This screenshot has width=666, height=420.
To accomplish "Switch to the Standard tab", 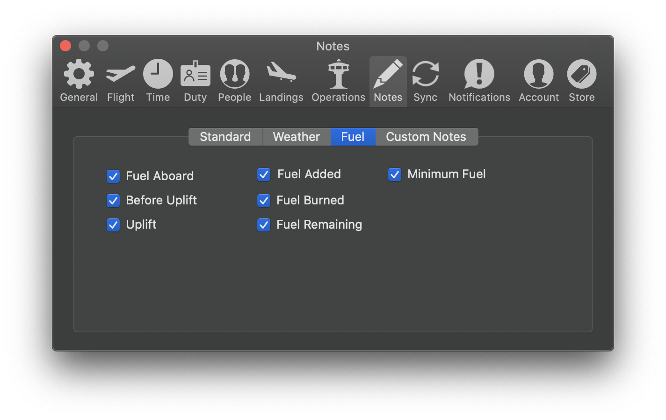I will (x=225, y=137).
